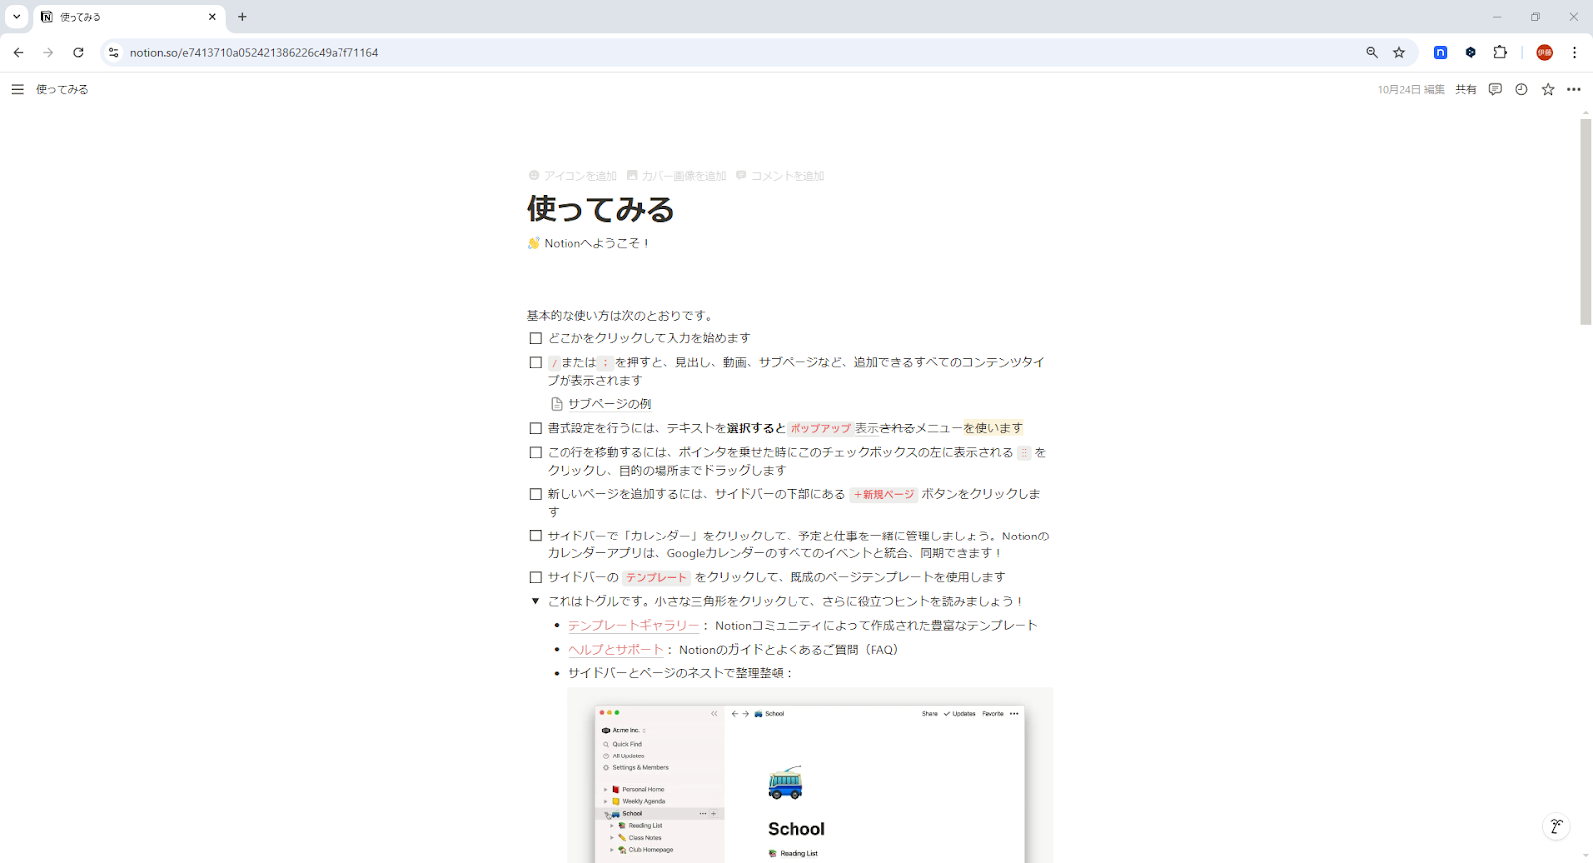Click the dark hexagon extension icon
Viewport: 1593px width, 863px height.
(x=1470, y=52)
